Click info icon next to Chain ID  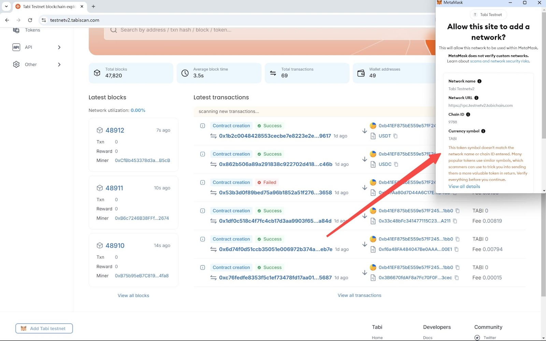point(468,115)
